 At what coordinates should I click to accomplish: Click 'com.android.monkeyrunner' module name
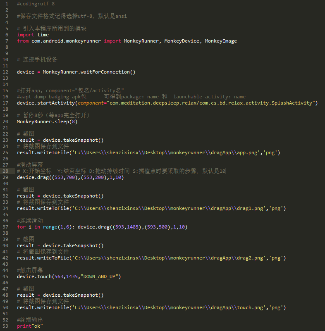(66, 41)
